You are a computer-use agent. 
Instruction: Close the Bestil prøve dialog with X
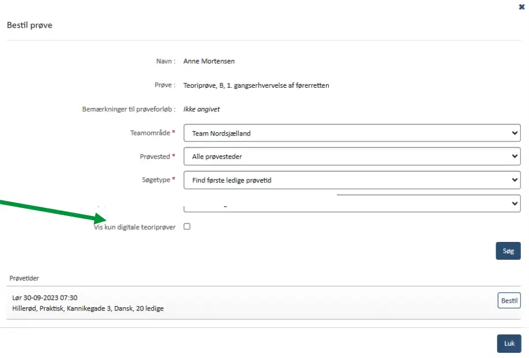click(x=522, y=7)
